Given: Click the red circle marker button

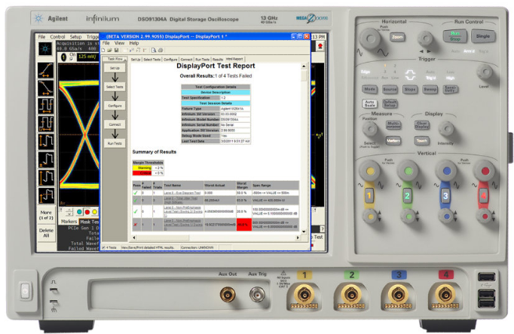Looking at the screenshot, I should coord(87,212).
